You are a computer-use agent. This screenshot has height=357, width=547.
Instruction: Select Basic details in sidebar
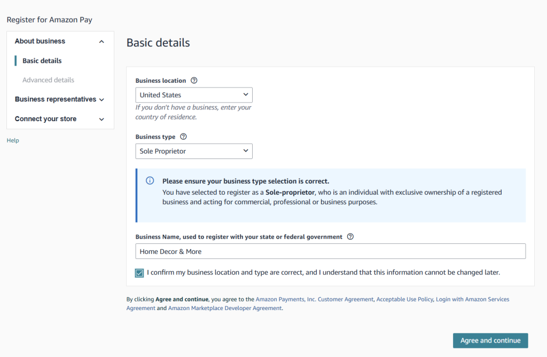42,61
